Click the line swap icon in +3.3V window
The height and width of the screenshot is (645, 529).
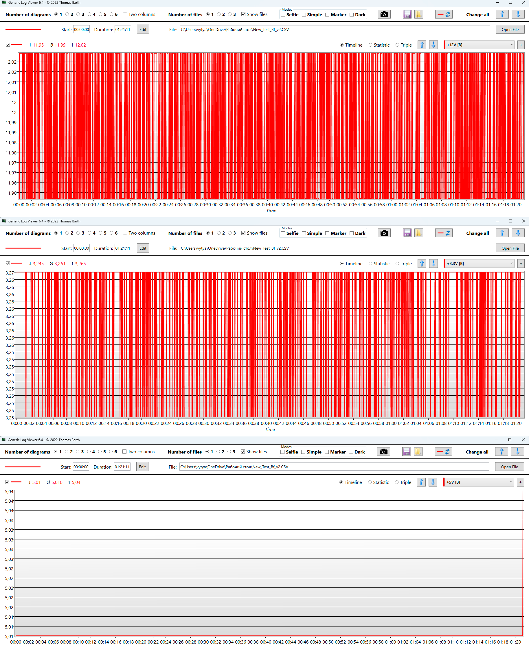pos(444,233)
